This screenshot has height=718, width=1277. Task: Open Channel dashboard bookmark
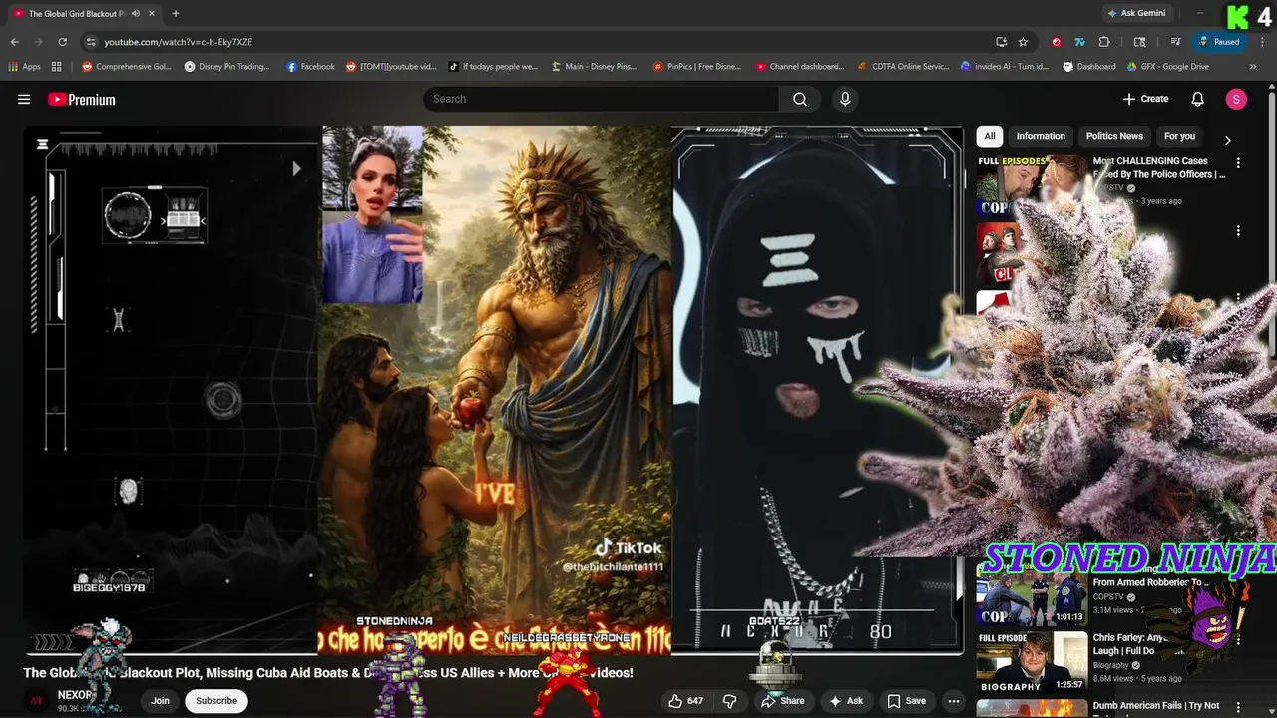click(799, 67)
